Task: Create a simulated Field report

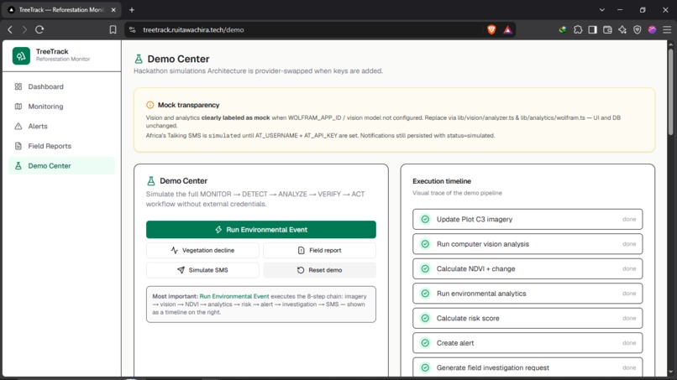Action: point(319,250)
